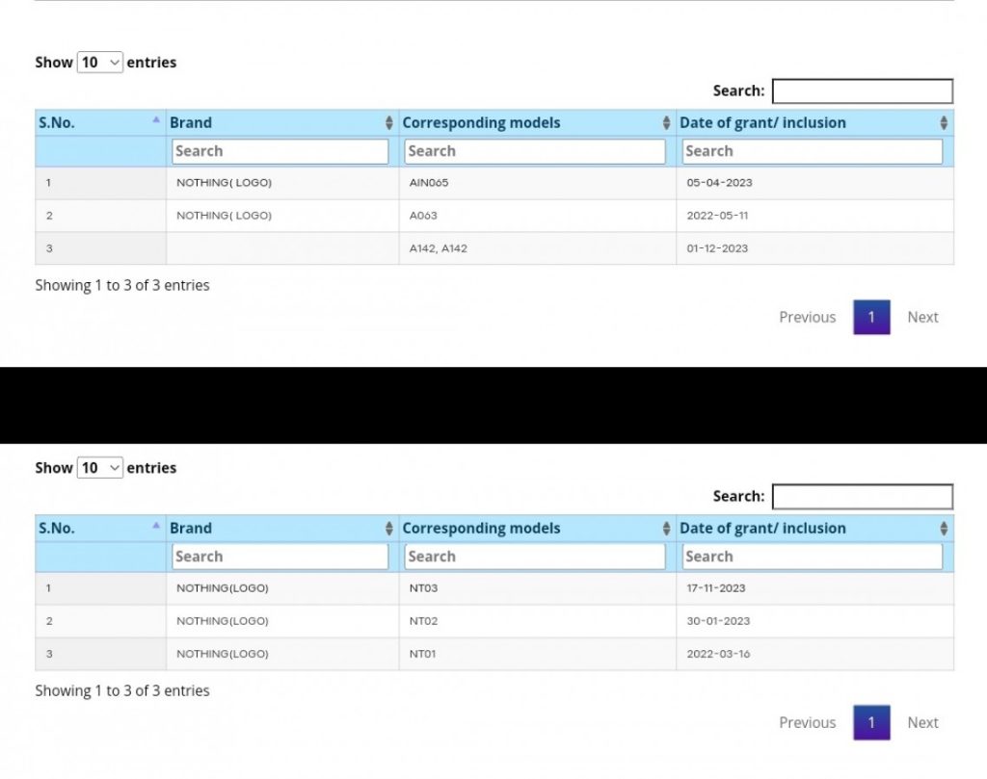Open the lower table's Show entries dropdown
The image size is (987, 779).
(x=100, y=468)
